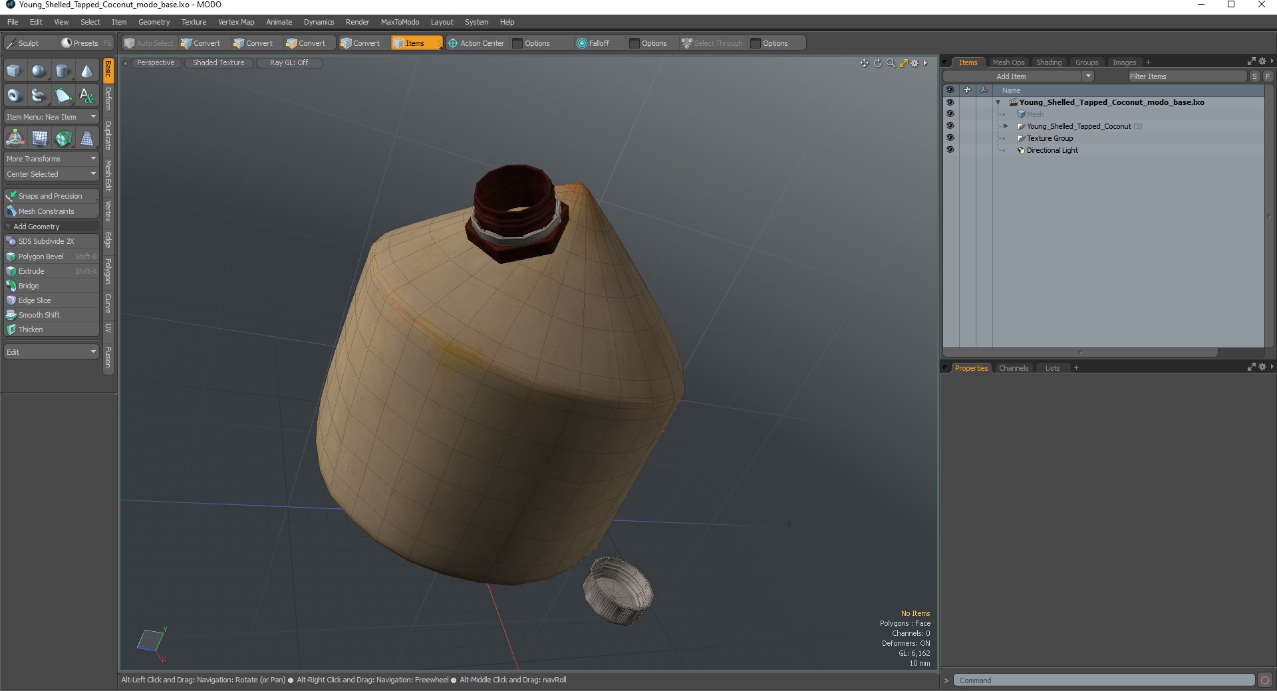The width and height of the screenshot is (1277, 691).
Task: Click the record button beside Command field
Action: pyautogui.click(x=1265, y=680)
